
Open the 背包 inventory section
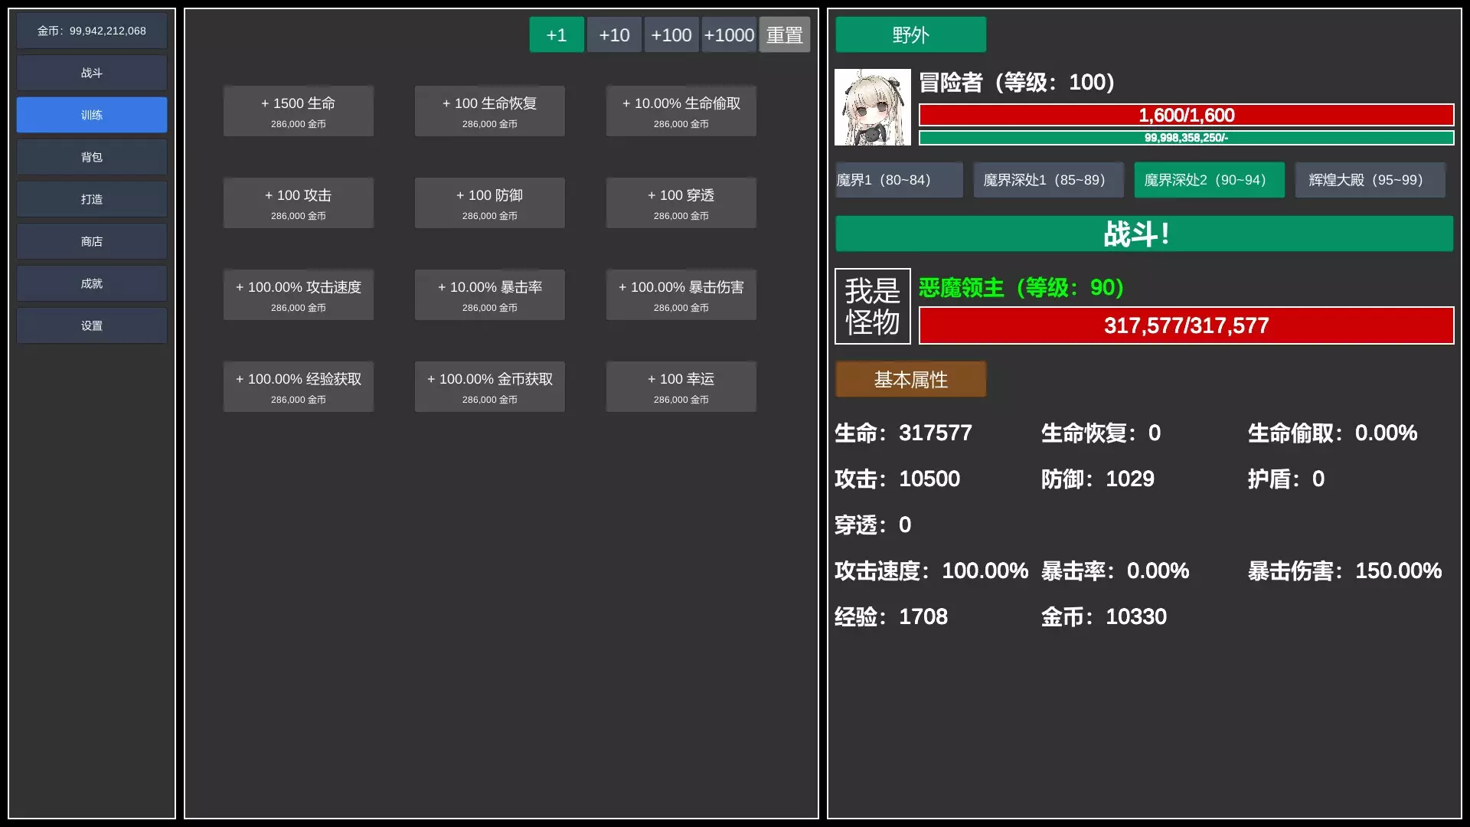tap(91, 157)
